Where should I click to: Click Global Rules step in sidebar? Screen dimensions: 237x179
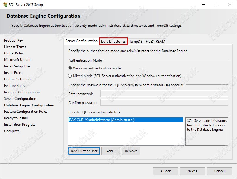point(14,53)
